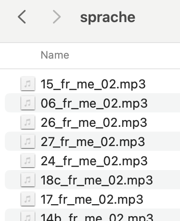Click the music icon of 15_fr_me_02.mp3
The image size is (180, 221).
coord(28,84)
